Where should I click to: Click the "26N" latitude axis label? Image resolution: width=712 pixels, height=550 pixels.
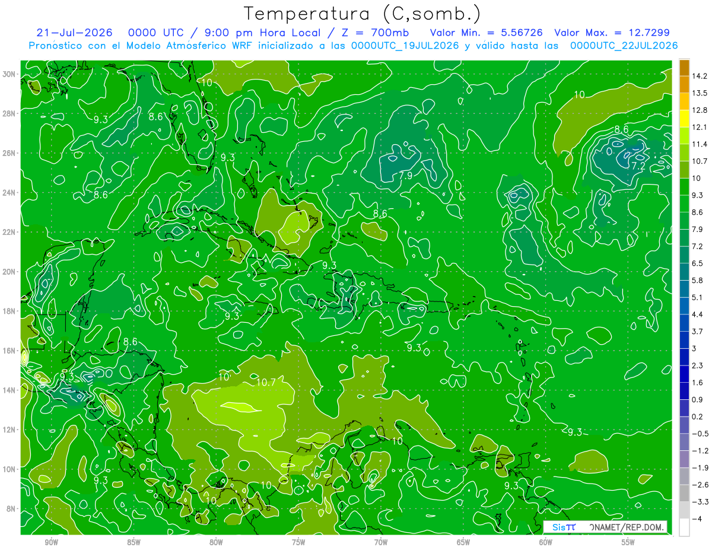[x=10, y=153]
